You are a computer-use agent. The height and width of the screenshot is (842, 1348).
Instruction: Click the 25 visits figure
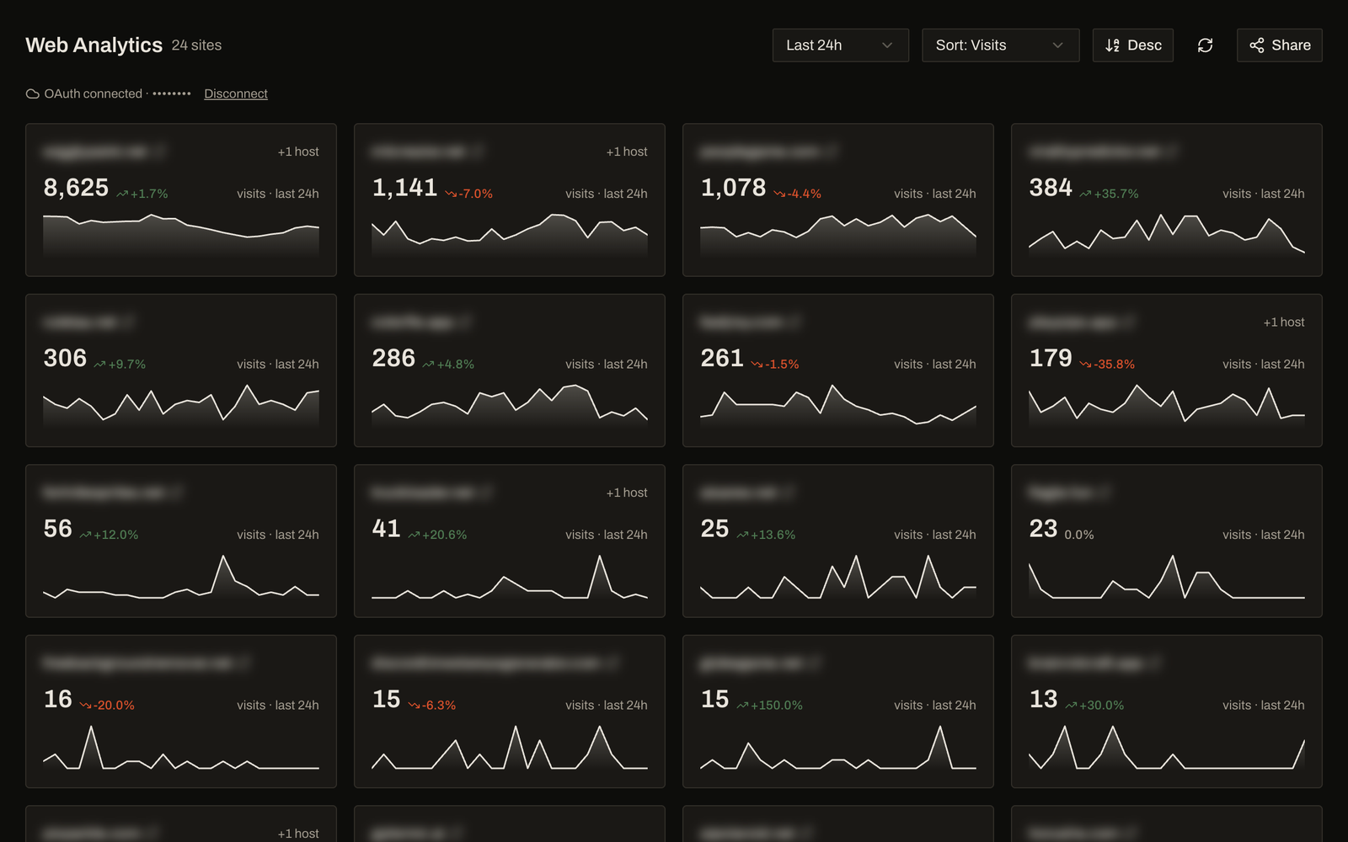[715, 529]
